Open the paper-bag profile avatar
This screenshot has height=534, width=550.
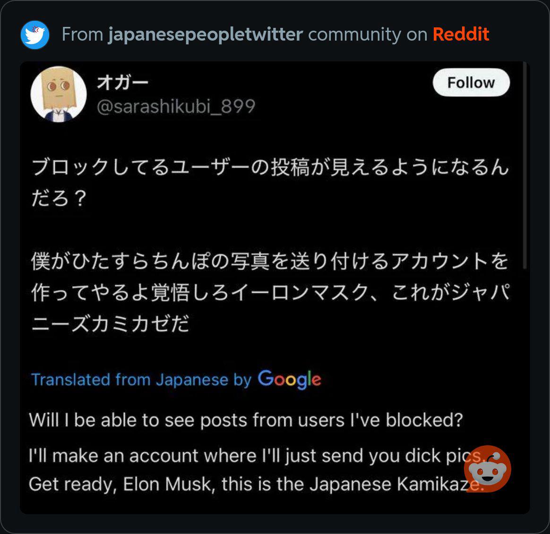59,94
